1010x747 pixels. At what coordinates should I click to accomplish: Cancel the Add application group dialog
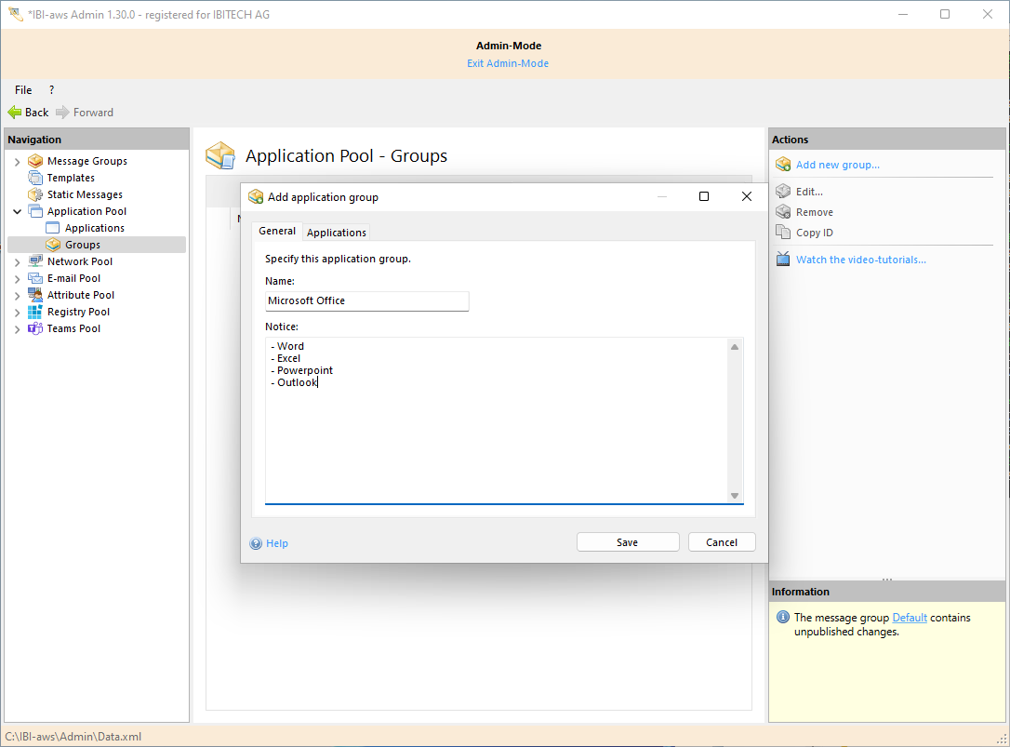721,542
